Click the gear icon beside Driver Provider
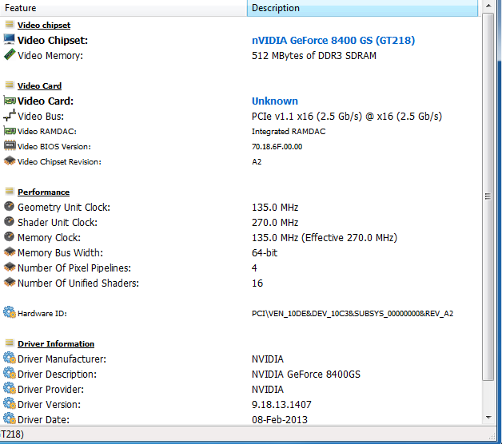Screen dimensions: 502x444 click(x=10, y=388)
